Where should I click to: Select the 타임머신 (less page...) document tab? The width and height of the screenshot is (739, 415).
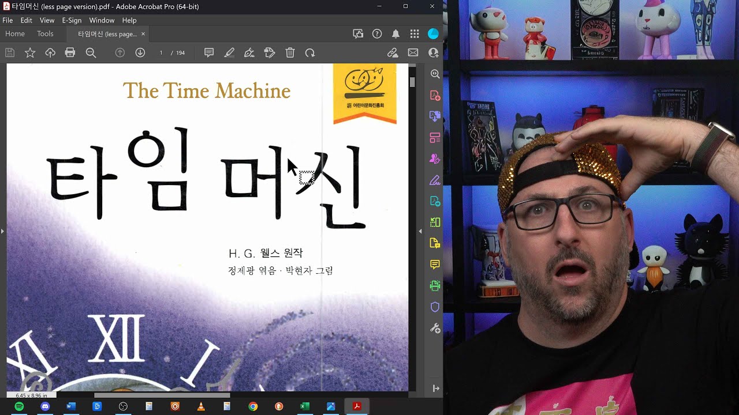click(107, 34)
